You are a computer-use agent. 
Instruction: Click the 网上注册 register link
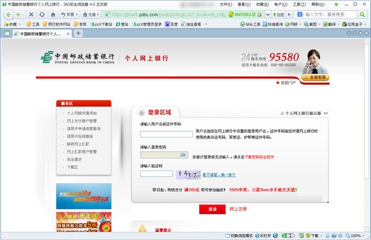[238, 209]
